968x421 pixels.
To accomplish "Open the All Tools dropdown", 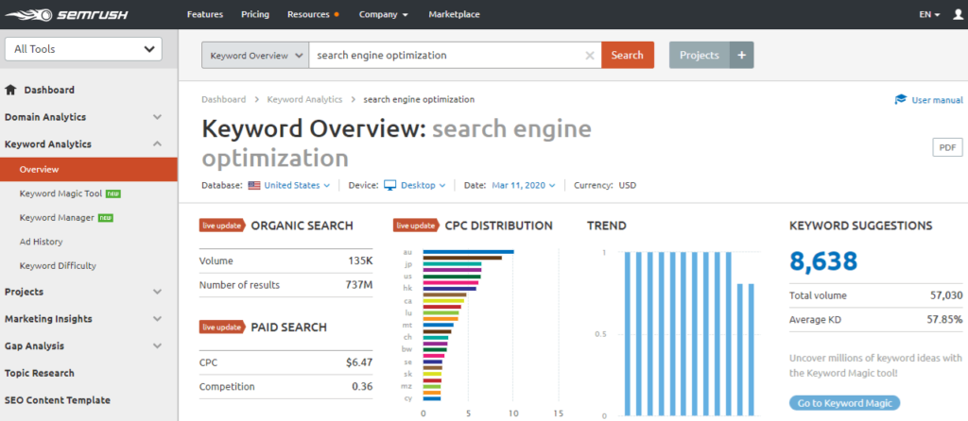I will click(83, 49).
